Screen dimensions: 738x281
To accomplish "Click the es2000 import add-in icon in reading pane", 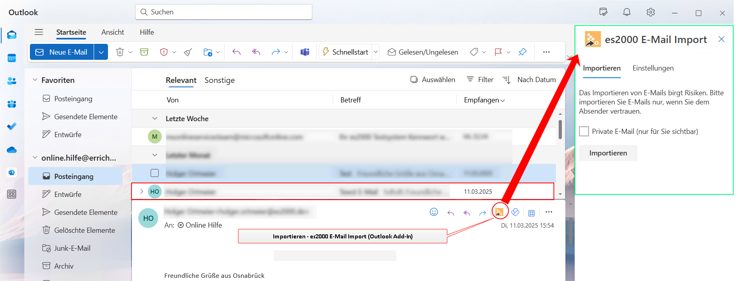I will [x=499, y=212].
